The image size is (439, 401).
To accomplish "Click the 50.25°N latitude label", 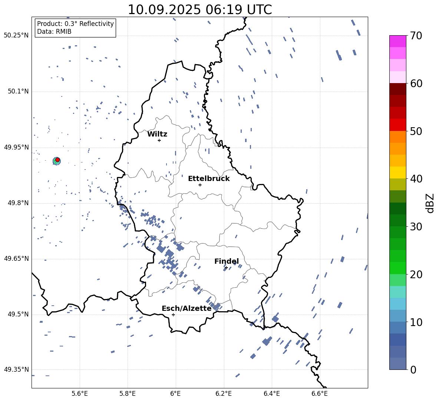I will click(x=16, y=35).
